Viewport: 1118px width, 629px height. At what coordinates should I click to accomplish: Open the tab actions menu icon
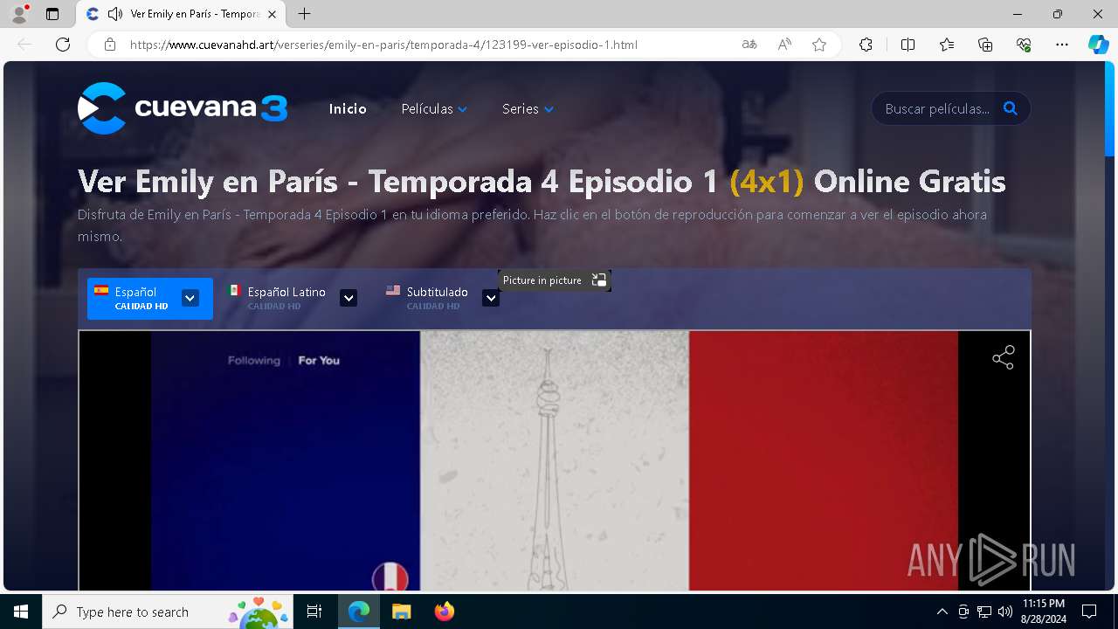point(52,14)
